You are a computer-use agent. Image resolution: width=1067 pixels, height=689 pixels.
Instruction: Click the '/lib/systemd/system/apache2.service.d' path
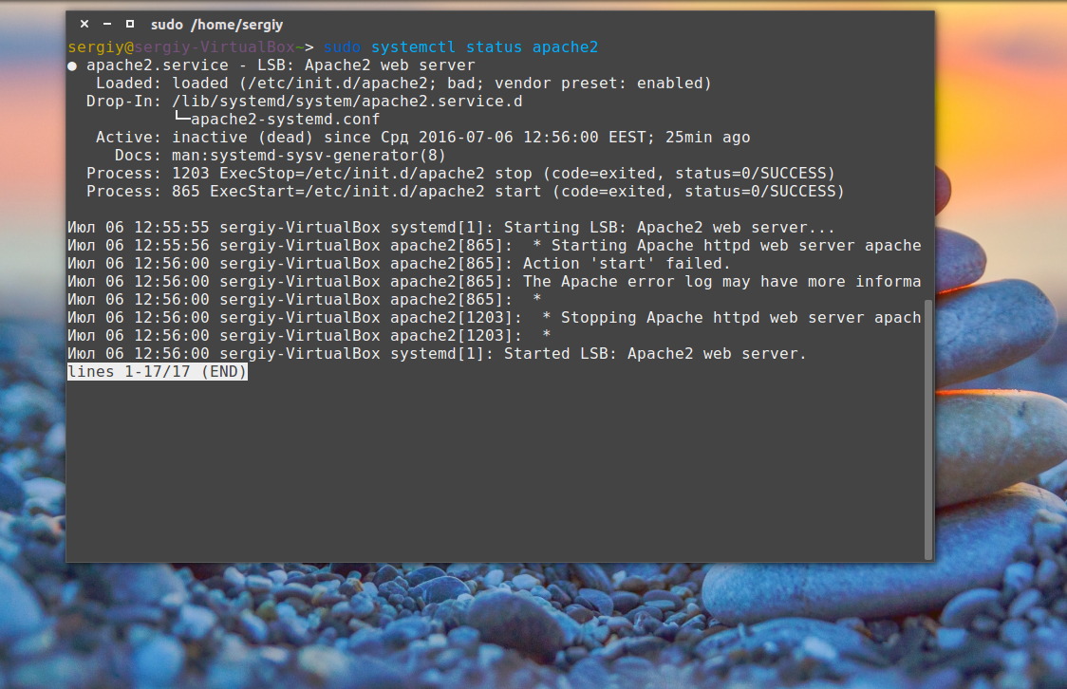[x=346, y=102]
